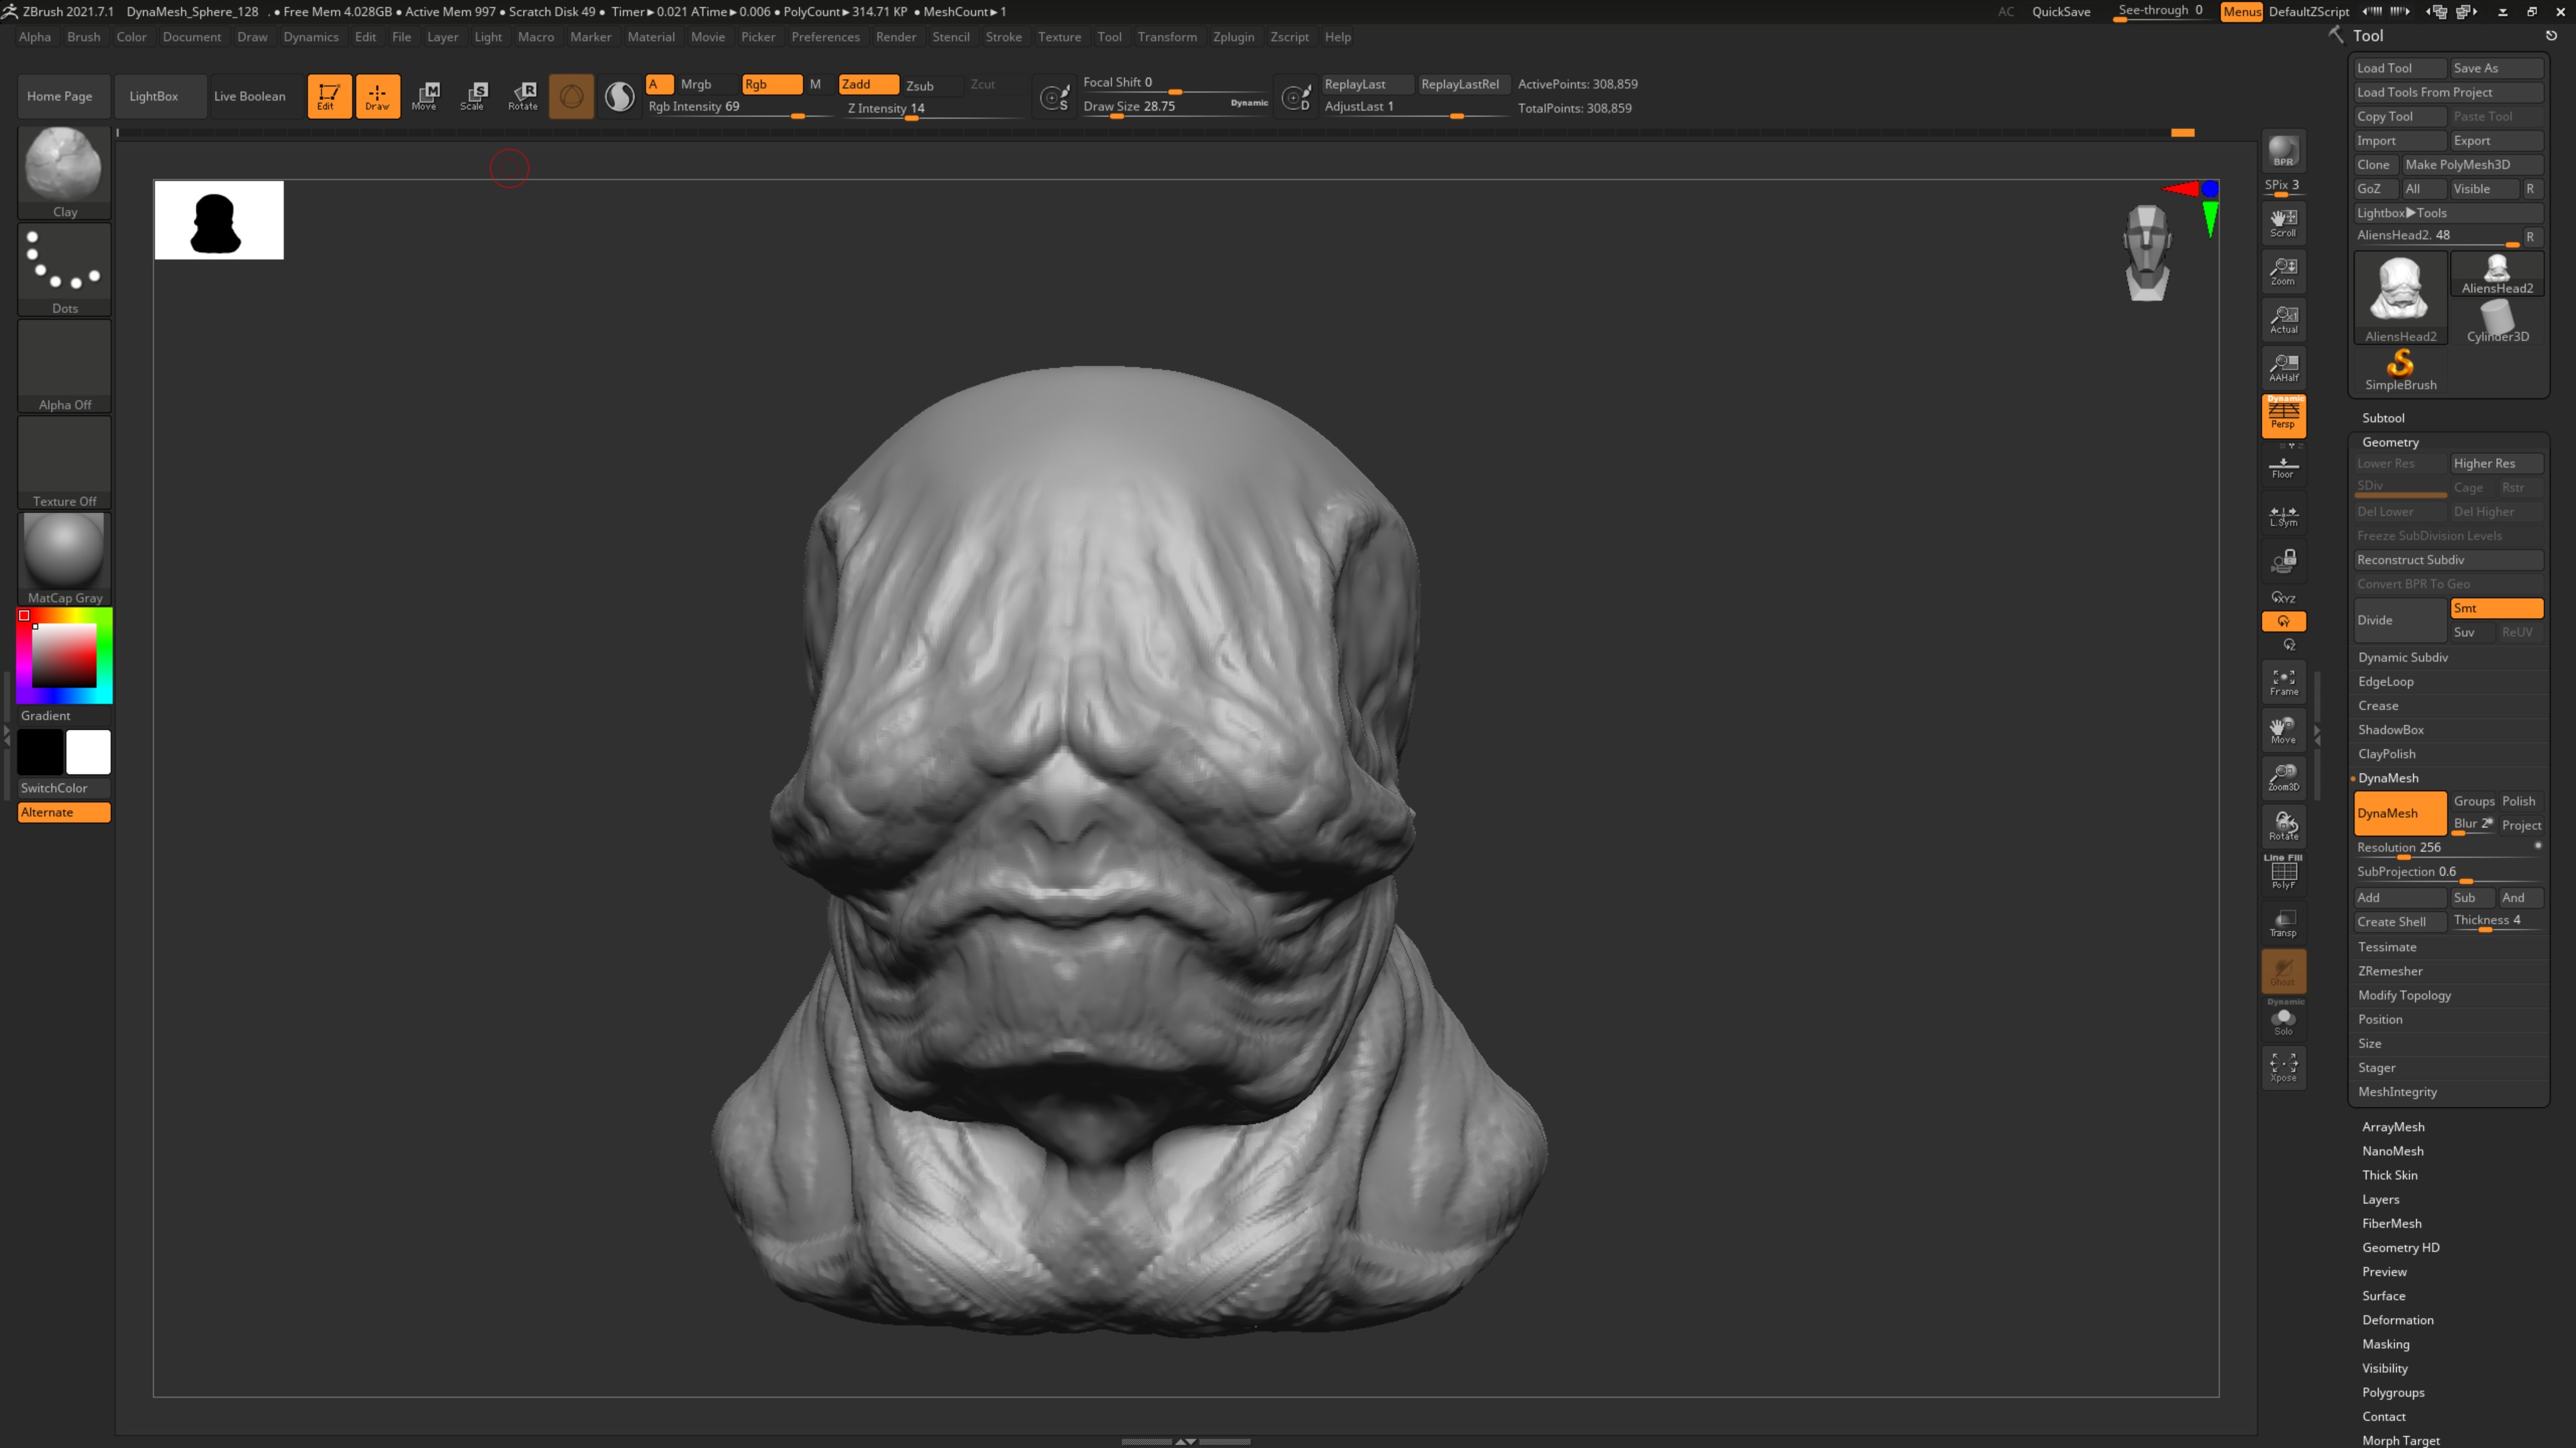This screenshot has height=1448, width=2576.
Task: Toggle PolyF line fill display
Action: (2283, 873)
